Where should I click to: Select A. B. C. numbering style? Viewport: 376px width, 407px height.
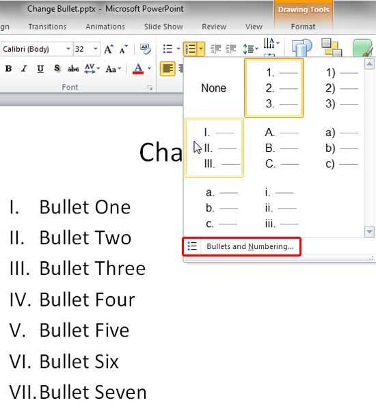pyautogui.click(x=274, y=148)
